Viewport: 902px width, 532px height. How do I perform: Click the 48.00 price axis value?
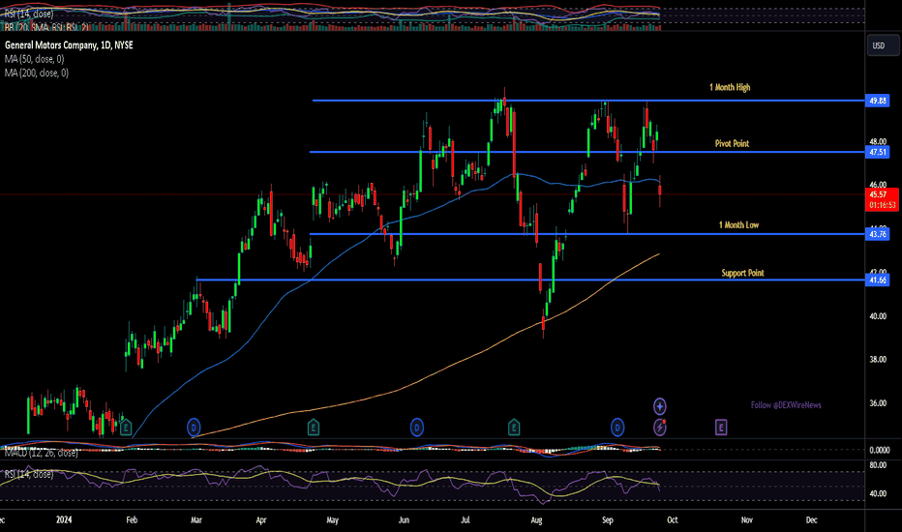[878, 141]
